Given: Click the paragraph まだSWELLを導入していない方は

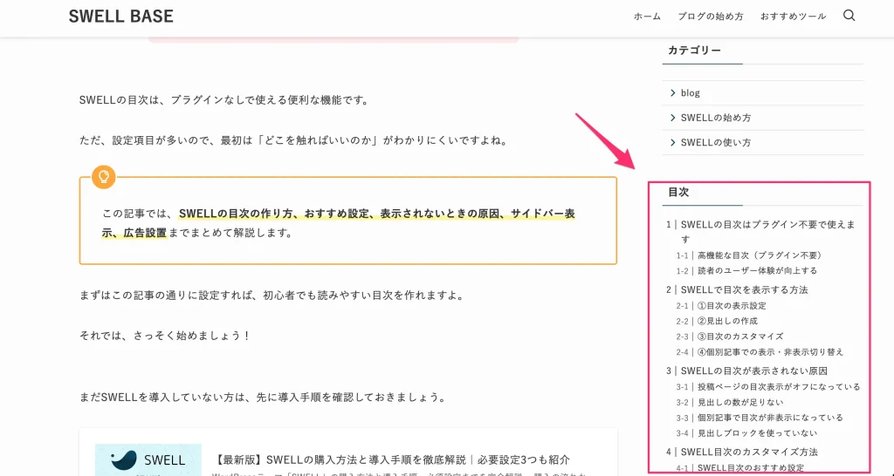Looking at the screenshot, I should [x=262, y=397].
